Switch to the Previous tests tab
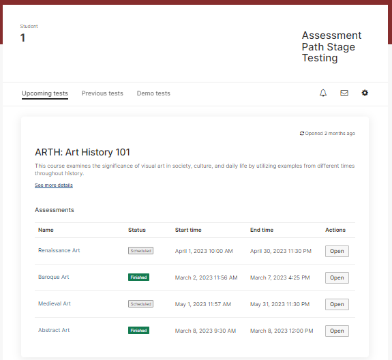The height and width of the screenshot is (360, 392). [102, 93]
